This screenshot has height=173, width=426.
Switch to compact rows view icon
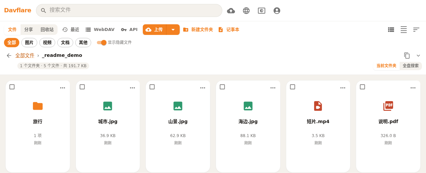[404, 30]
